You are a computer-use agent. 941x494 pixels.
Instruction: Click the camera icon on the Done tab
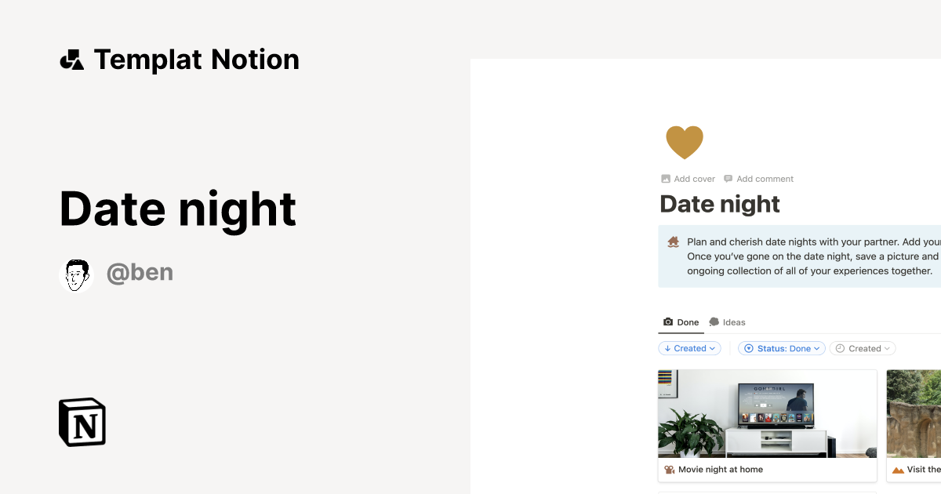(x=667, y=321)
